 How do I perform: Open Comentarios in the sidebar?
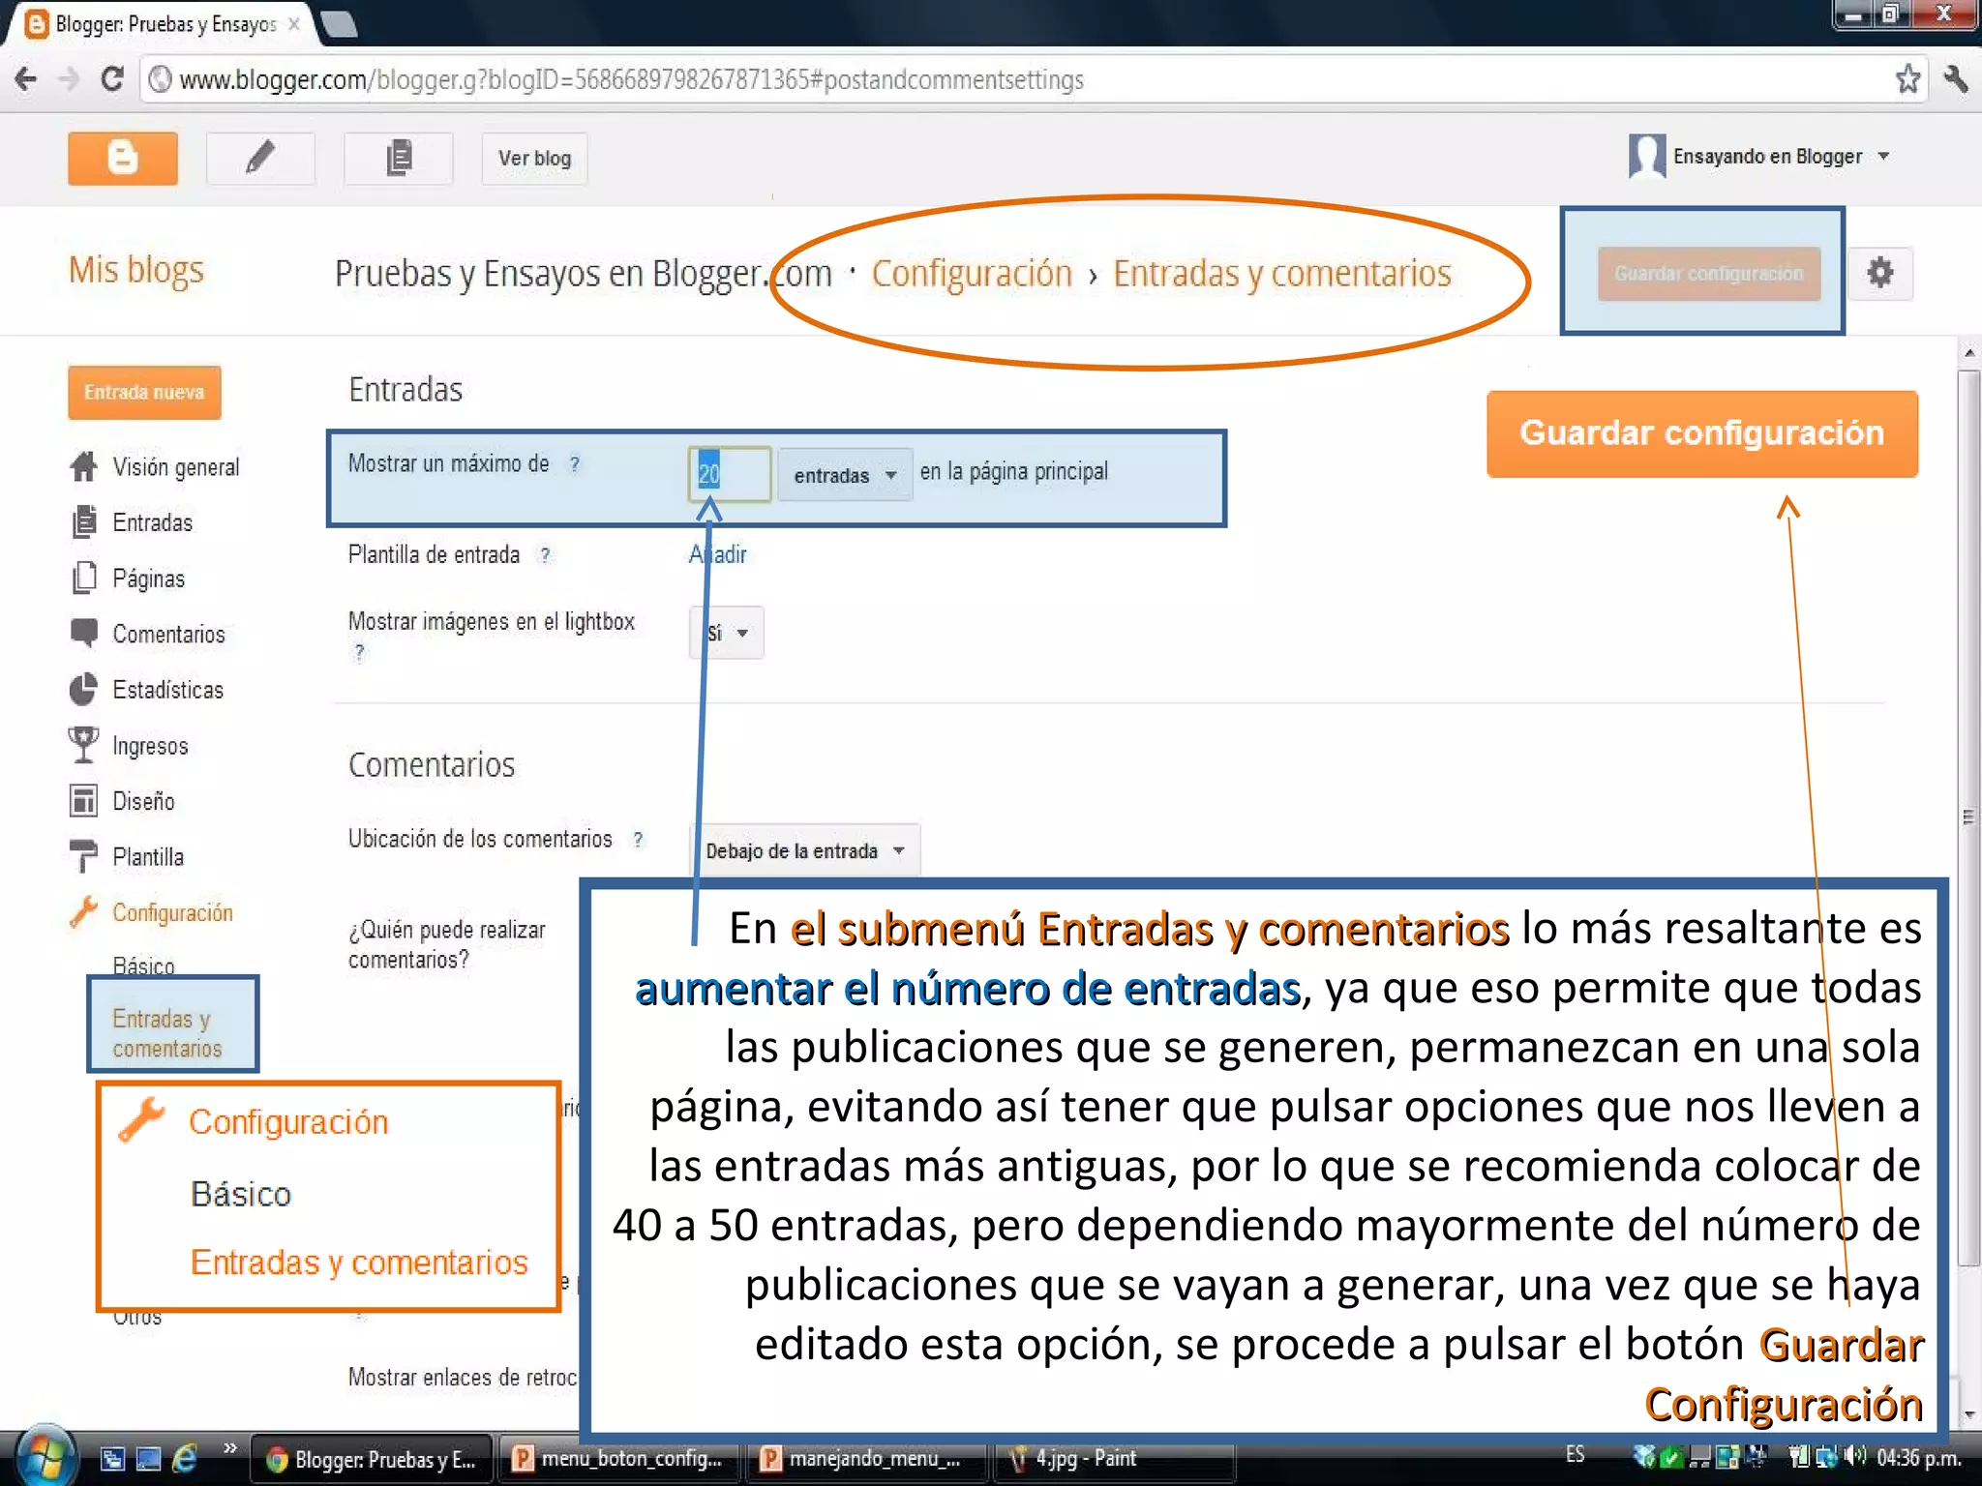[x=168, y=634]
